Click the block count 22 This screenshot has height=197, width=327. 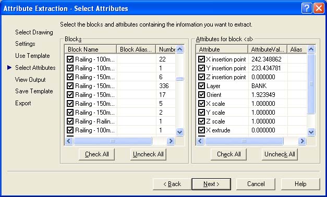point(162,59)
